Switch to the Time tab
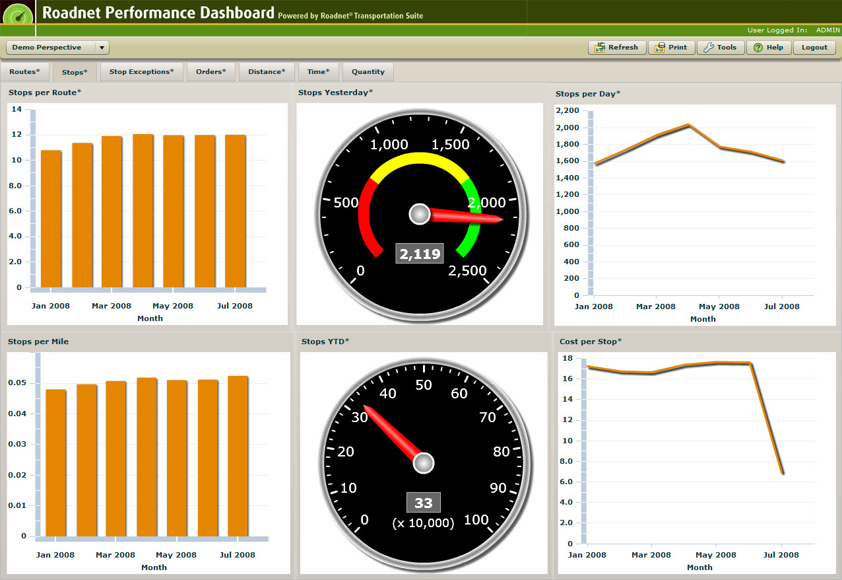Image resolution: width=842 pixels, height=580 pixels. pos(319,71)
